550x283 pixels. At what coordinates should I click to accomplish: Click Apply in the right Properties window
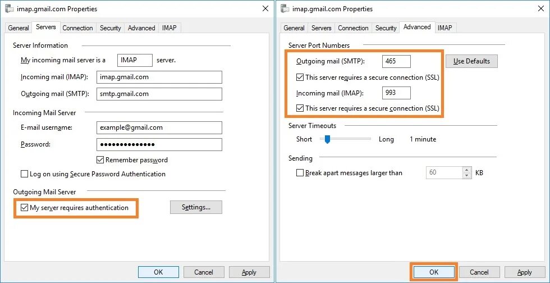(525, 272)
